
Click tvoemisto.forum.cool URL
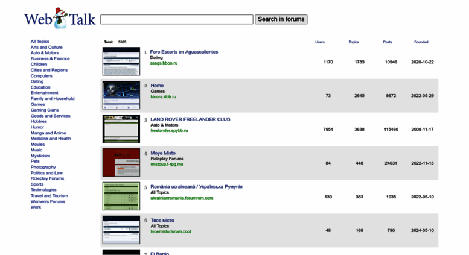pyautogui.click(x=170, y=232)
